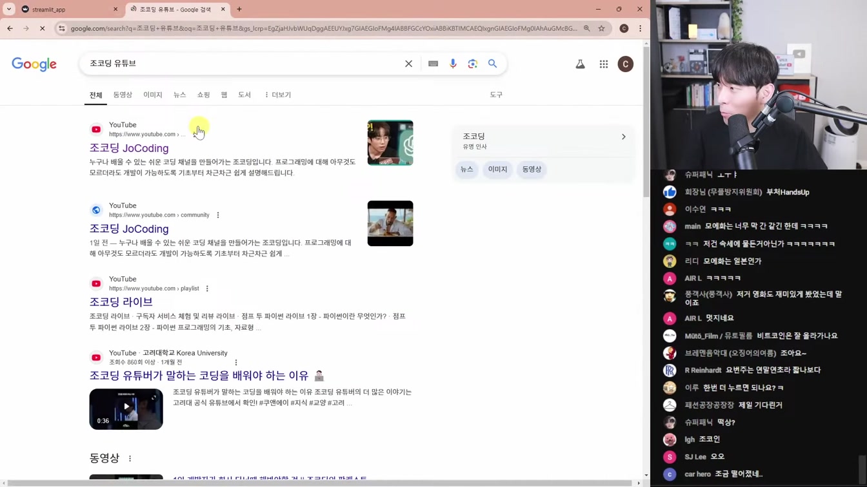Open options for Korea University video result

pyautogui.click(x=236, y=362)
